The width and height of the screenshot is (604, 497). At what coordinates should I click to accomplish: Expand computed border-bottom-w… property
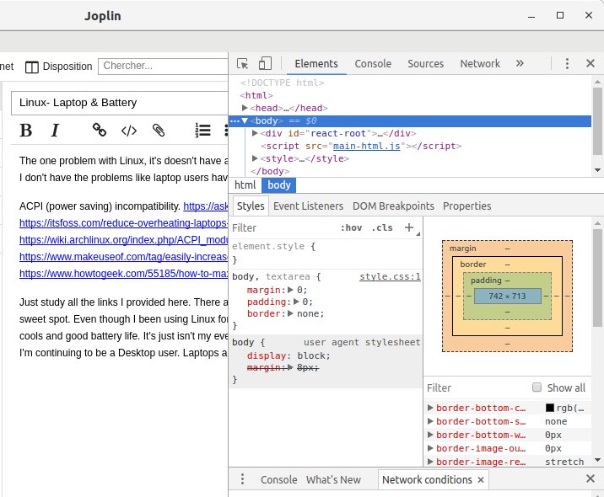tap(431, 435)
